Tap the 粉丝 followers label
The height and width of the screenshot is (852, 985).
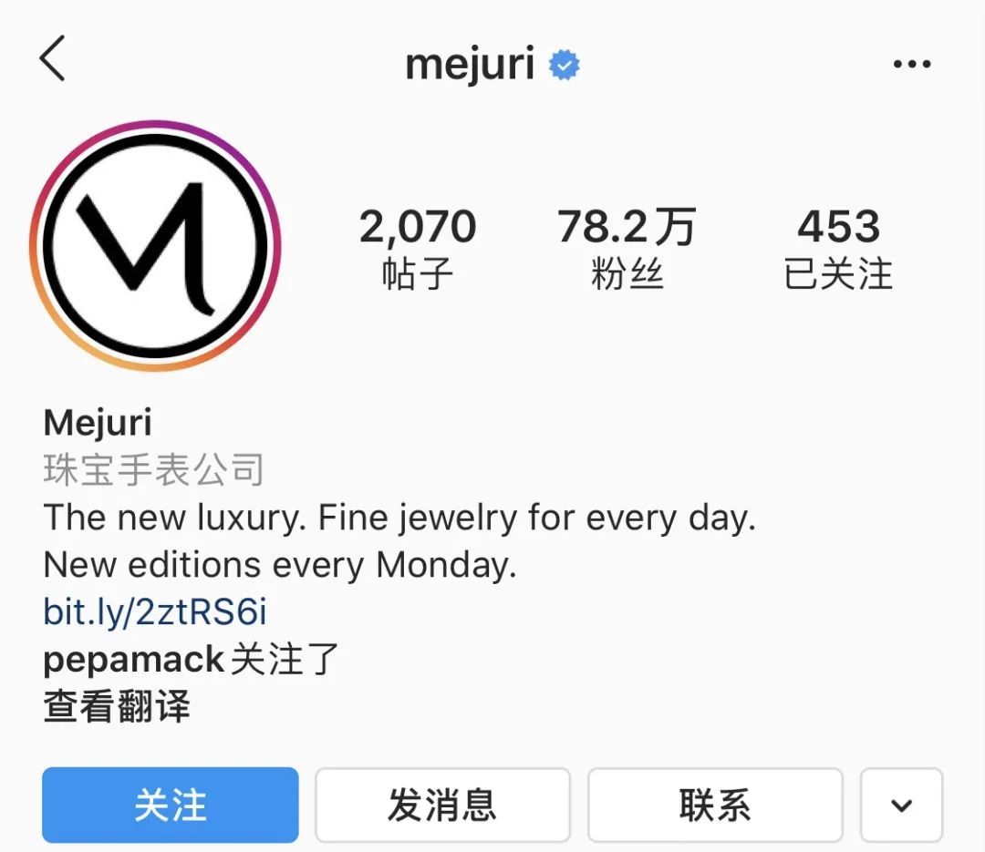click(627, 274)
